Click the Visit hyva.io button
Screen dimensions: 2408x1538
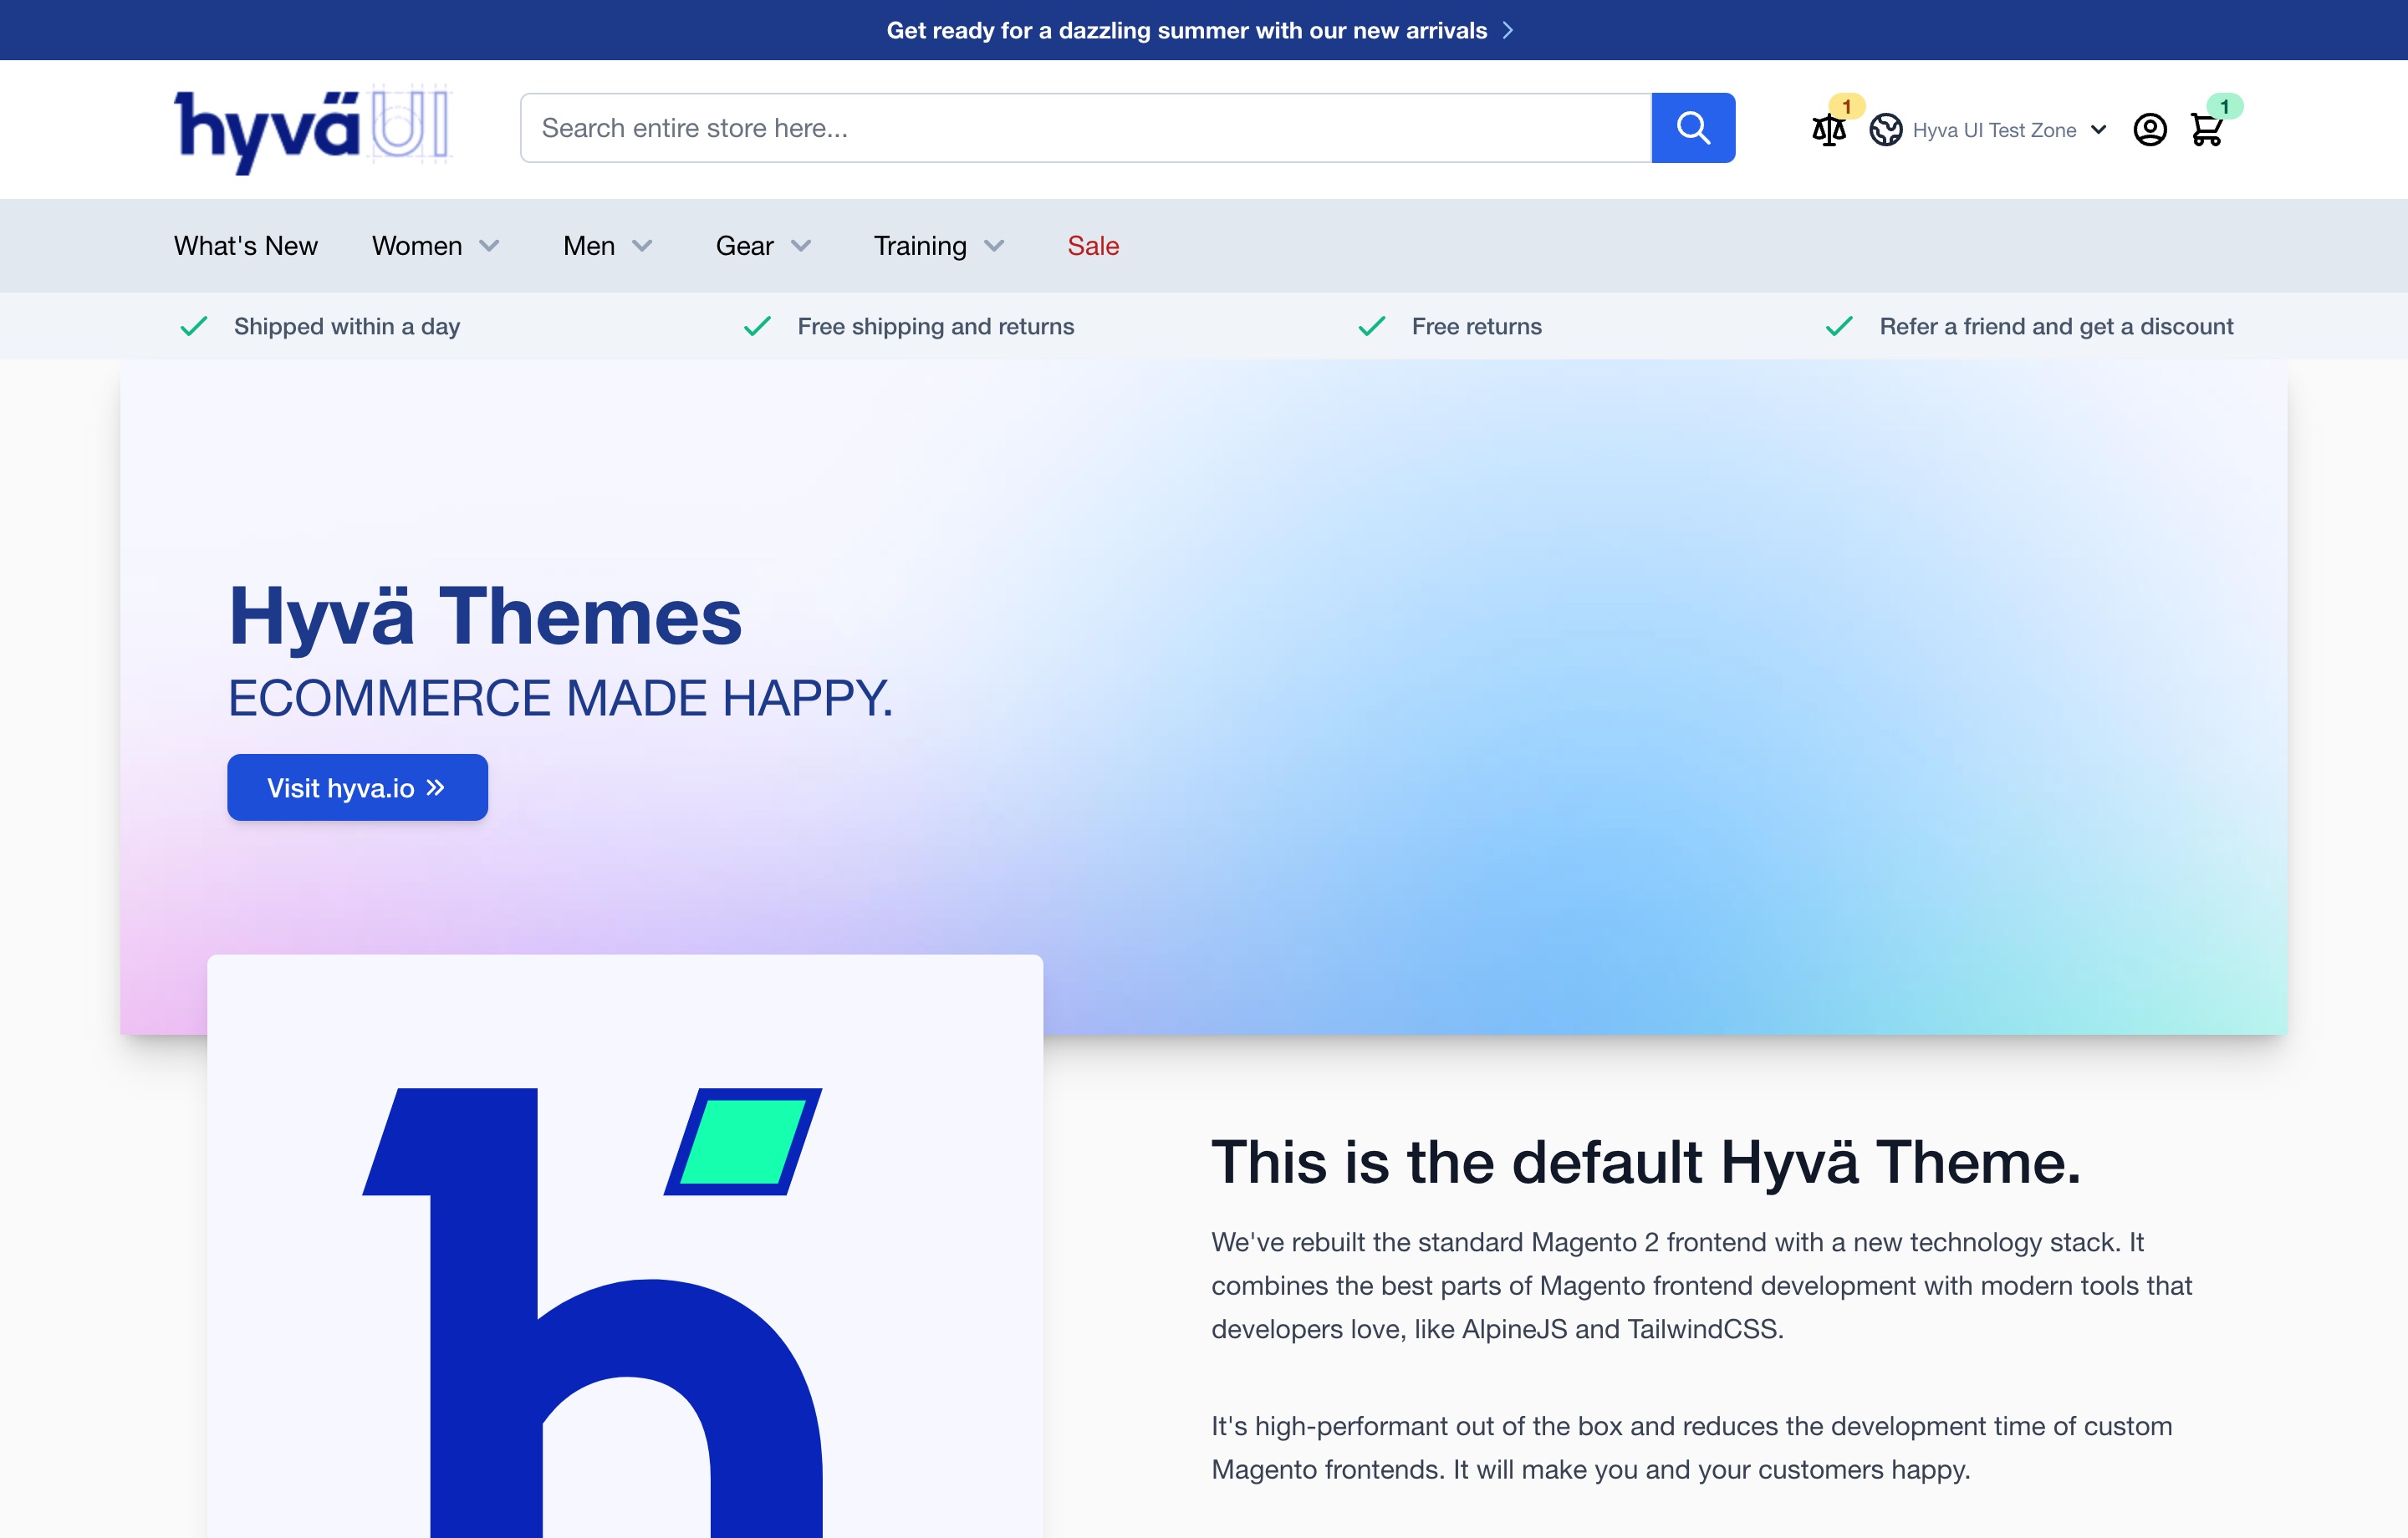[357, 788]
